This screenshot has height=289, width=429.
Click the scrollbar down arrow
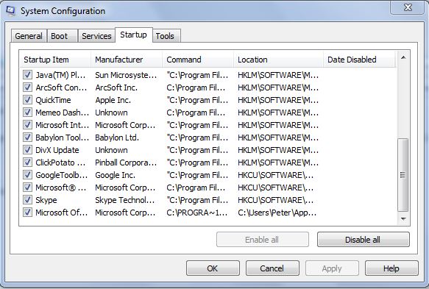pos(403,218)
